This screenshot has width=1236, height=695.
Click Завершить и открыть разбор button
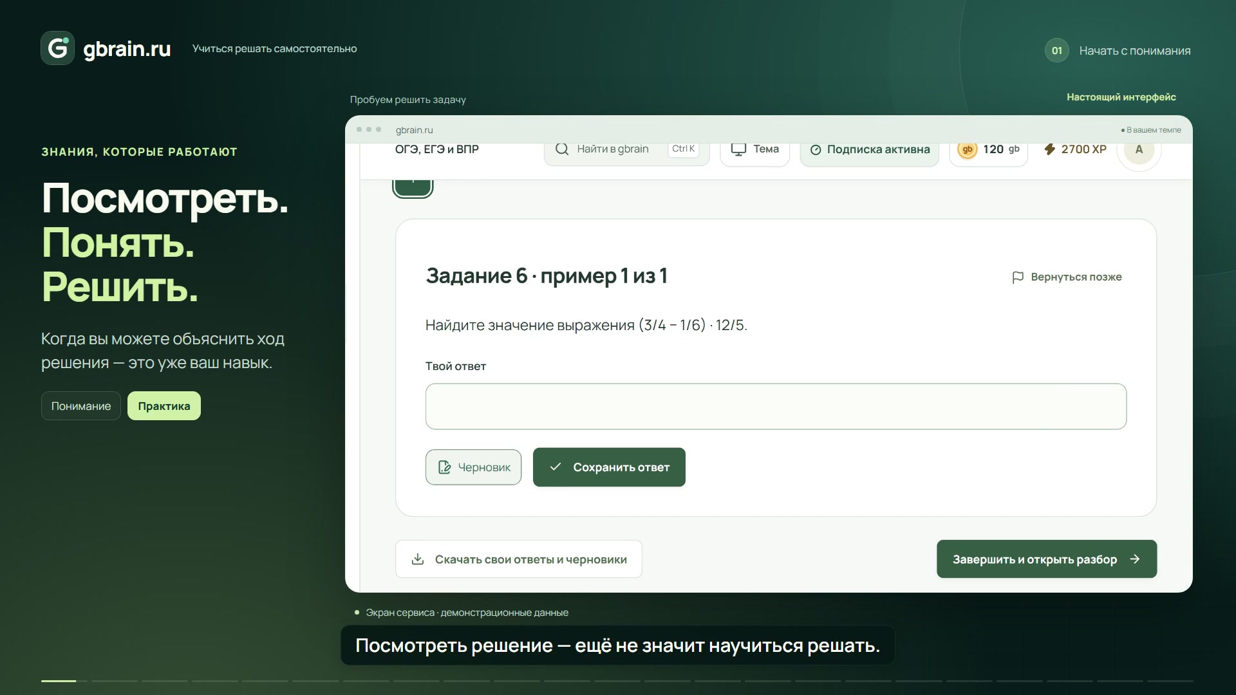point(1047,559)
